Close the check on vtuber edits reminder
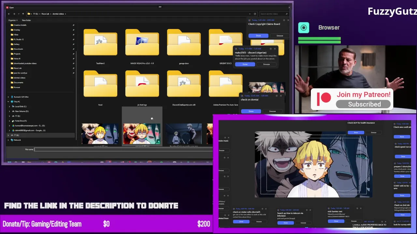417x234 pixels. (266, 209)
